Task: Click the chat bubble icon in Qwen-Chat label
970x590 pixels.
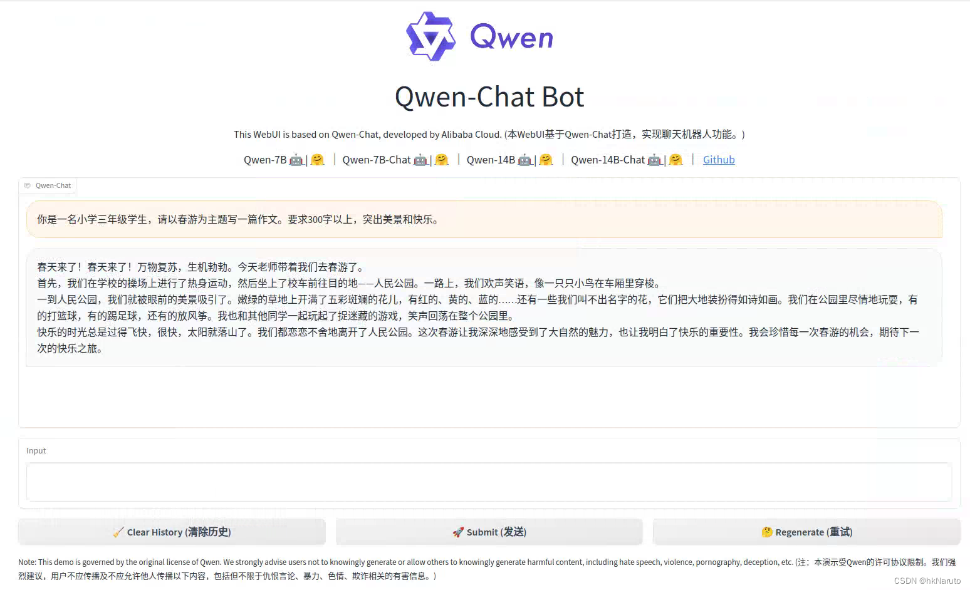Action: point(27,185)
